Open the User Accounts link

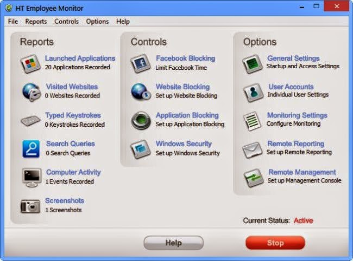pos(291,87)
